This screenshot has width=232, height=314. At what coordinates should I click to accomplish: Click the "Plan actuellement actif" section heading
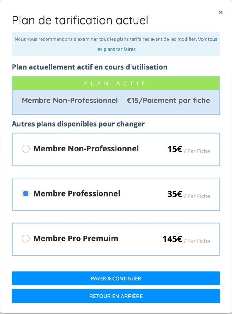point(89,67)
